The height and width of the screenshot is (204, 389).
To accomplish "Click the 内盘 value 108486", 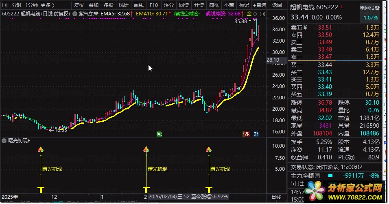I will tap(369, 133).
